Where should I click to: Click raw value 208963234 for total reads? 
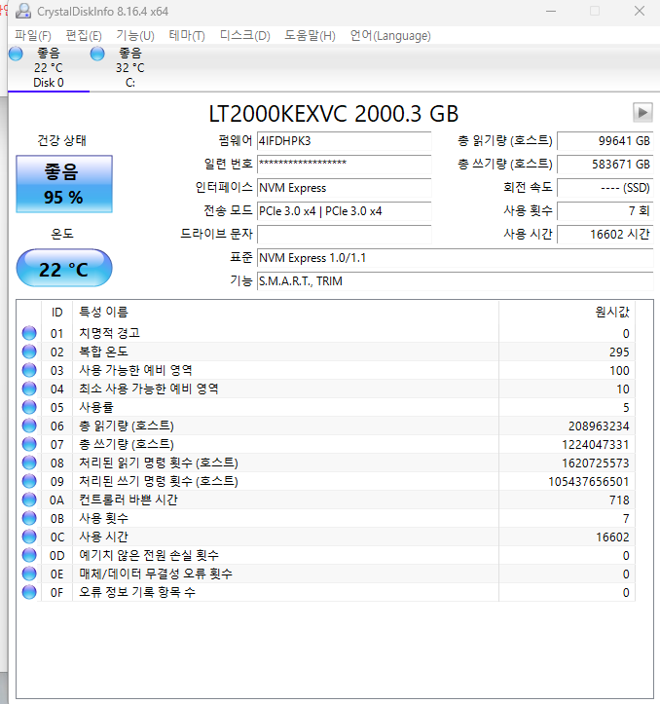(x=599, y=426)
